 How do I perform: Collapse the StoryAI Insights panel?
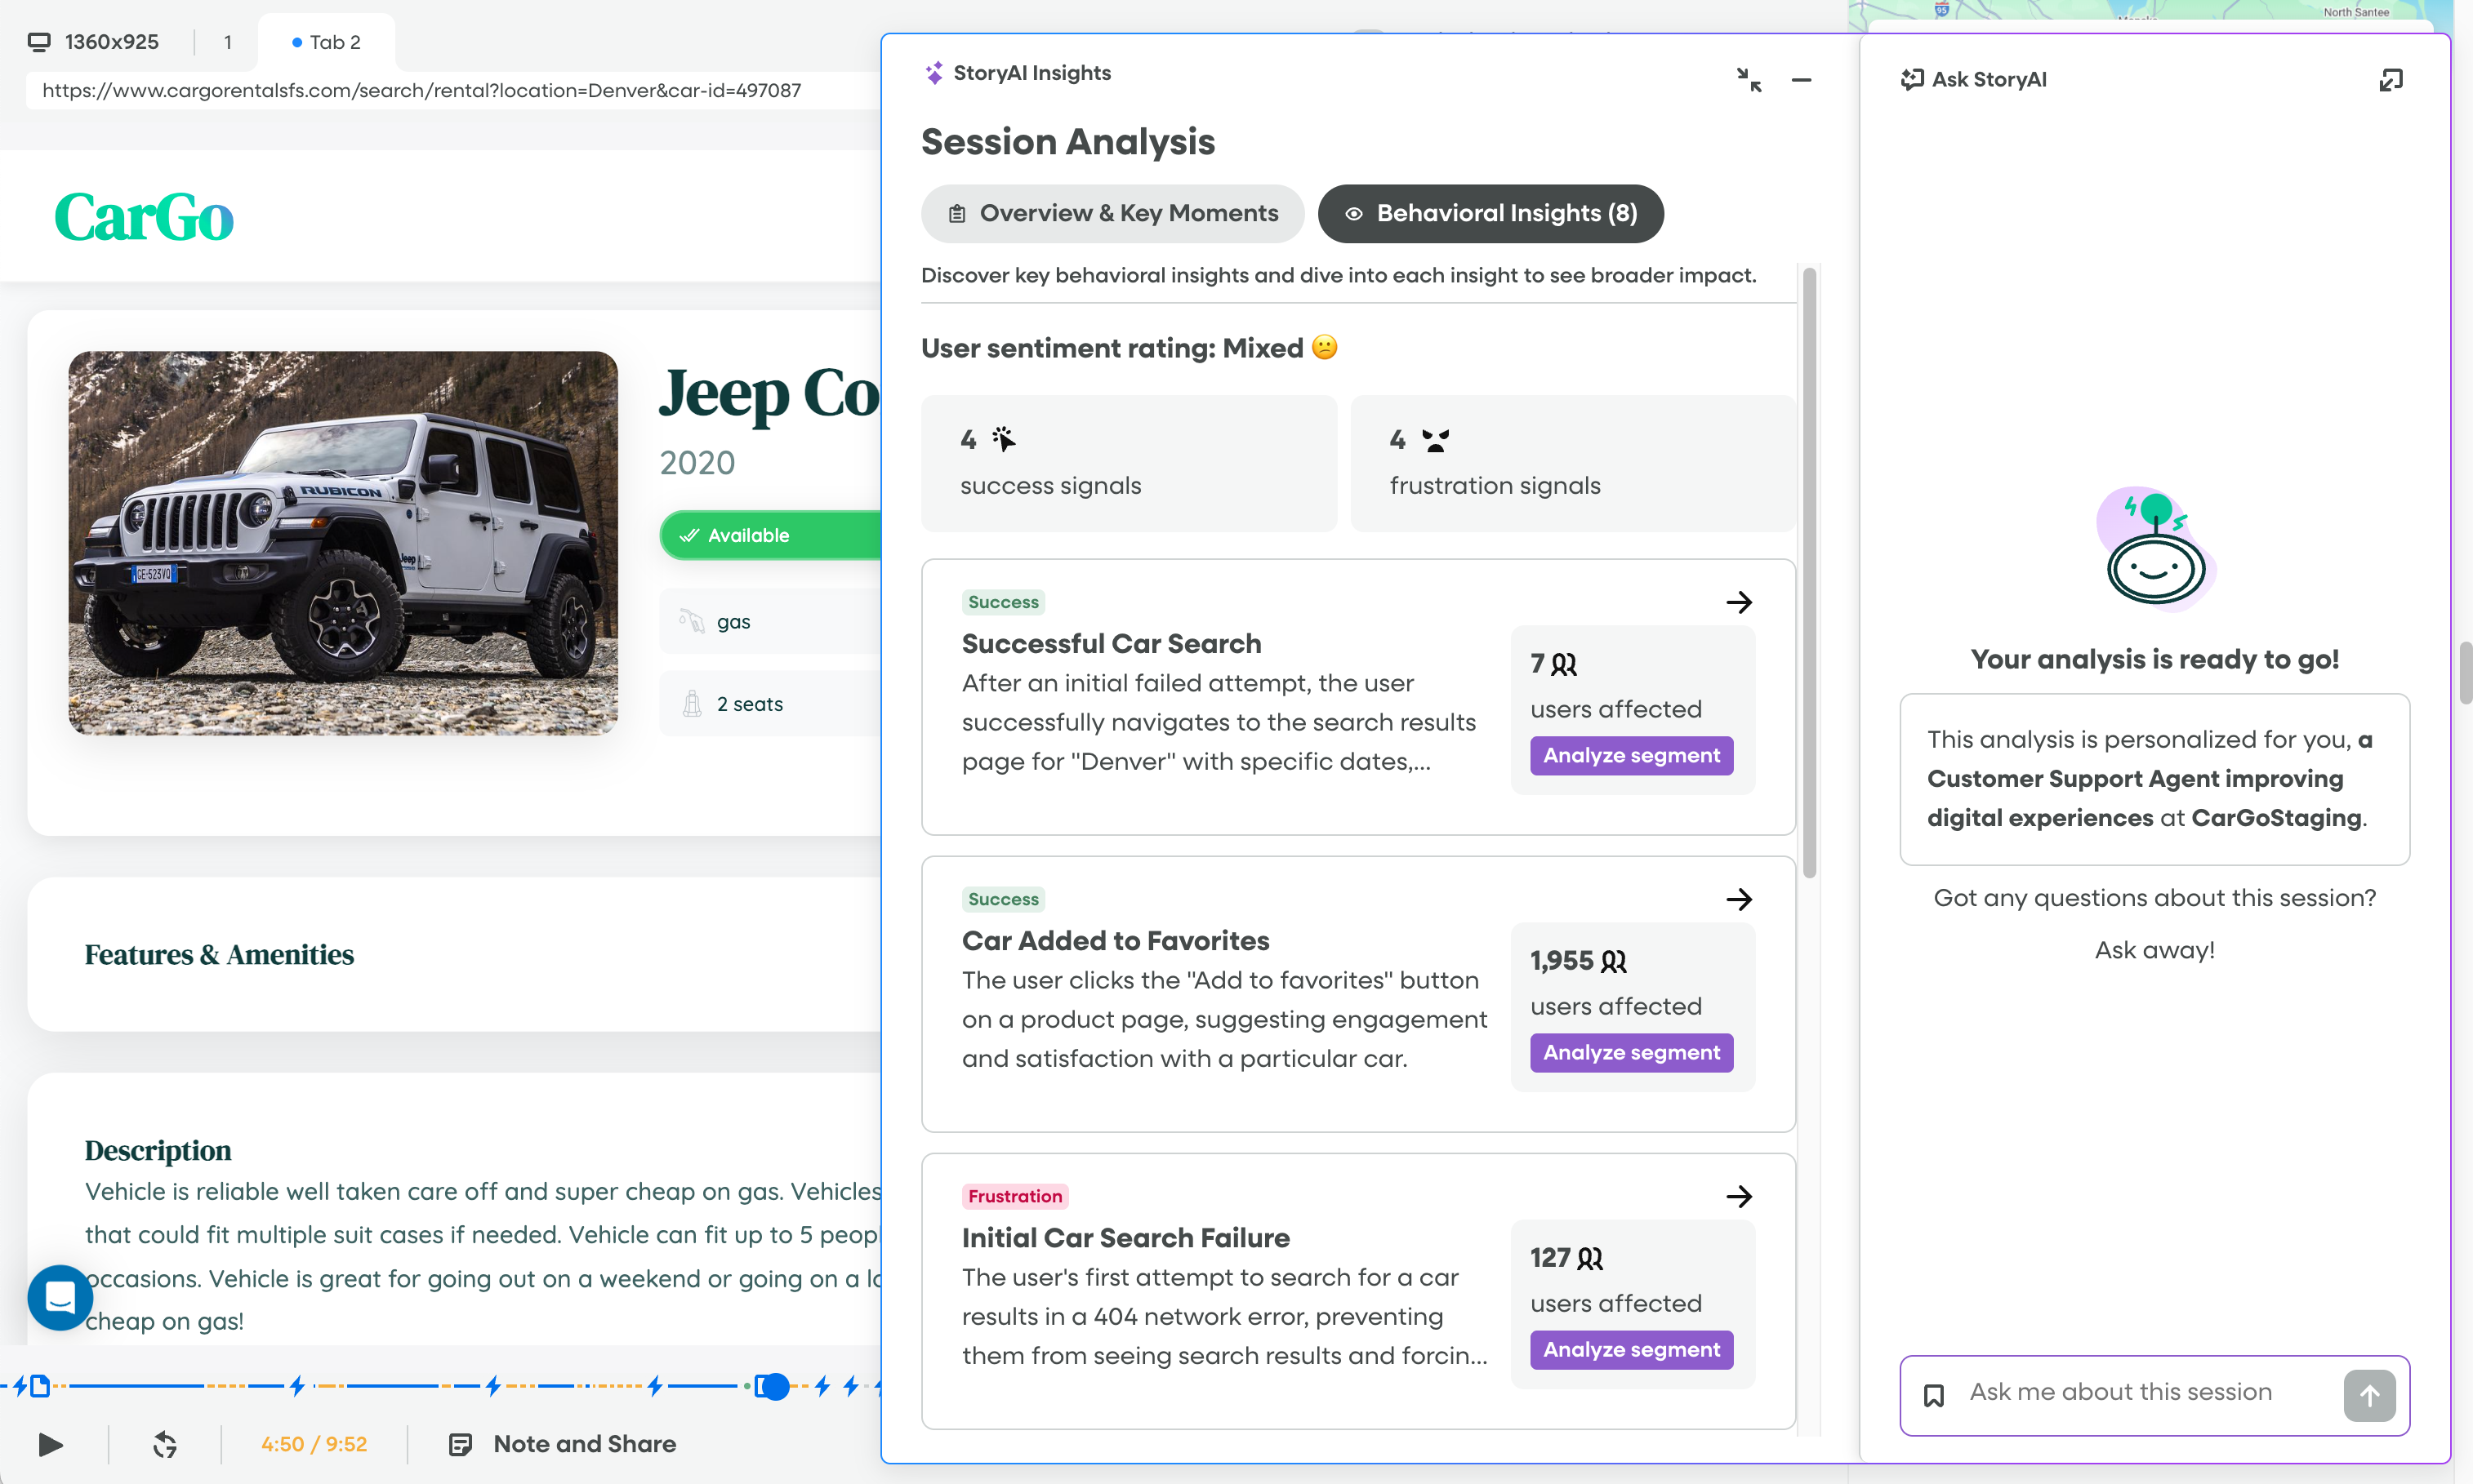click(x=1749, y=79)
